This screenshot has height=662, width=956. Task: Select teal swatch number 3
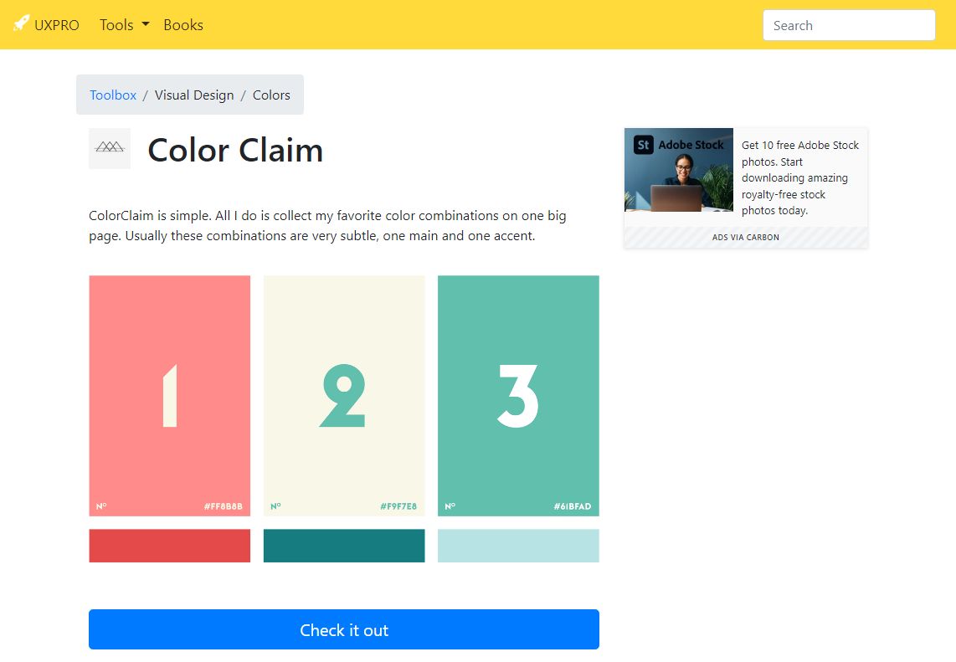coord(518,396)
